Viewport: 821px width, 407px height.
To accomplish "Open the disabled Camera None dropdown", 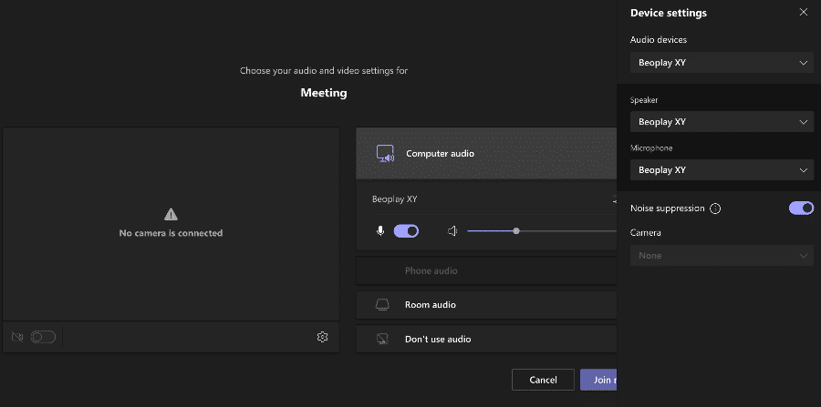I will point(722,256).
